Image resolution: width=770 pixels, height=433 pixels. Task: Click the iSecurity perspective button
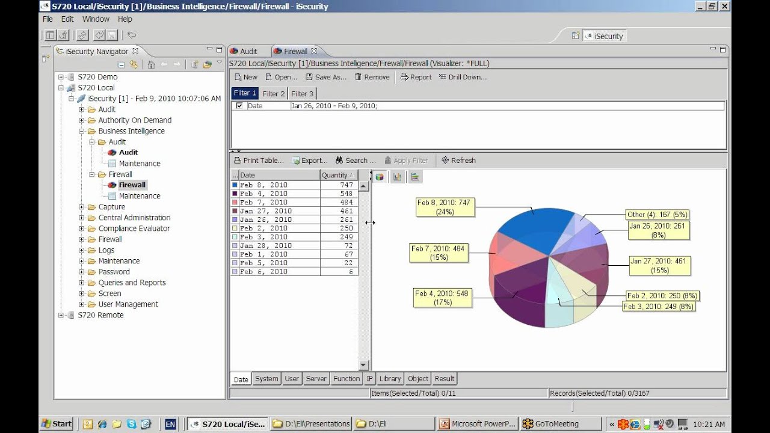605,36
